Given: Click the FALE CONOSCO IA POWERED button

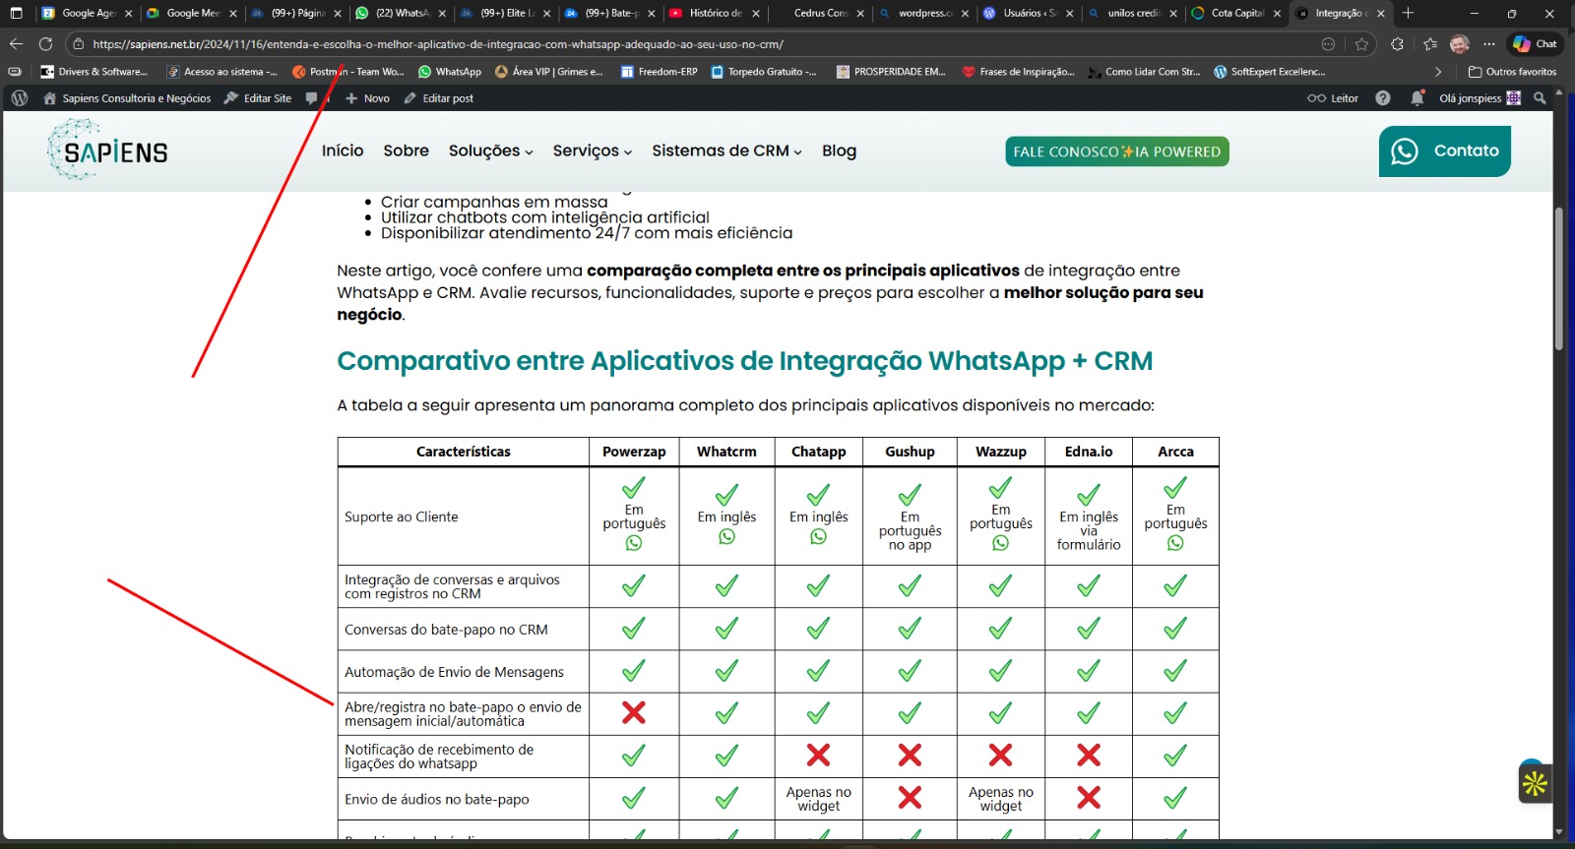Looking at the screenshot, I should point(1116,152).
